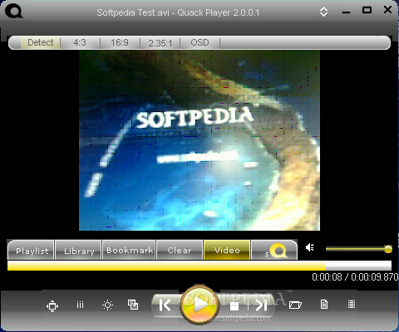
Task: Mute audio with the speaker icon
Action: pos(310,247)
